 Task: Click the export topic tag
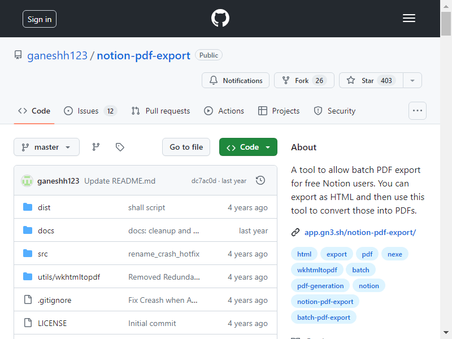tap(336, 254)
